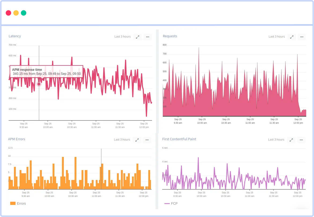Click '4 sec' label on FCP axis
The height and width of the screenshot is (217, 314).
click(x=165, y=161)
